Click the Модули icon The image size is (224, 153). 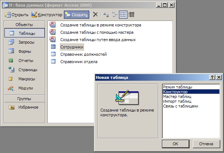pyautogui.click(x=11, y=88)
